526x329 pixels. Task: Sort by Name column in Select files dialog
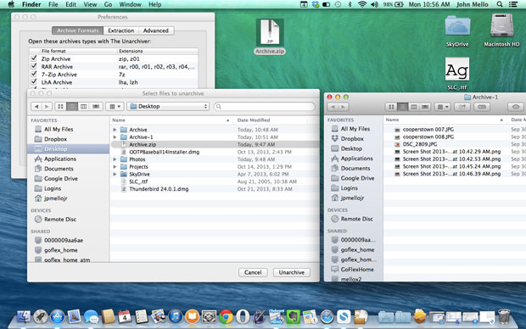(x=171, y=120)
